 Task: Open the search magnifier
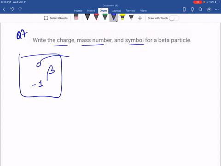coord(200,10)
